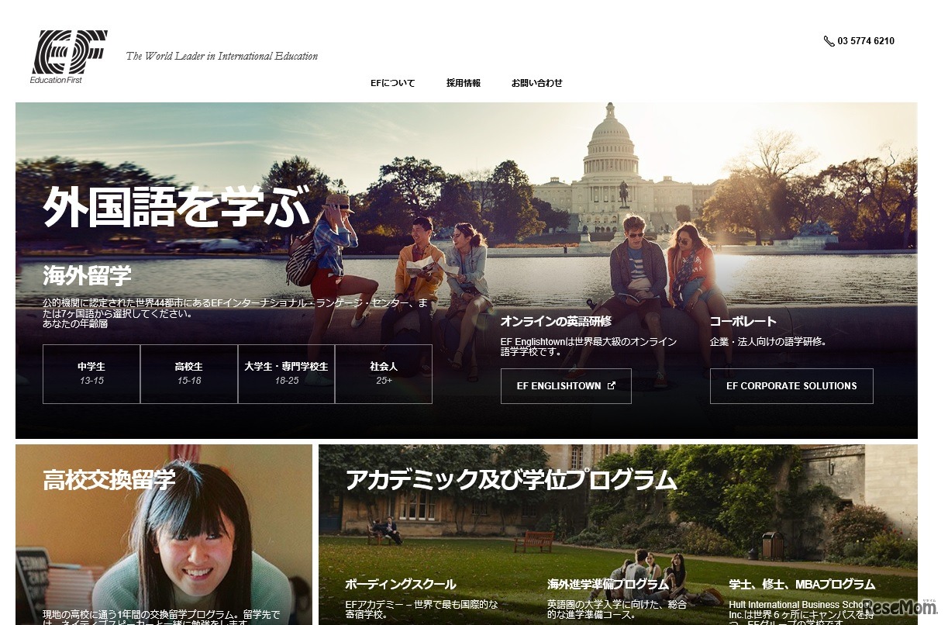Open the 学士、修士、MBAプログラム link

[801, 585]
